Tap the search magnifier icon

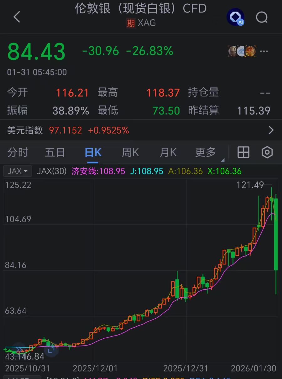tap(262, 18)
